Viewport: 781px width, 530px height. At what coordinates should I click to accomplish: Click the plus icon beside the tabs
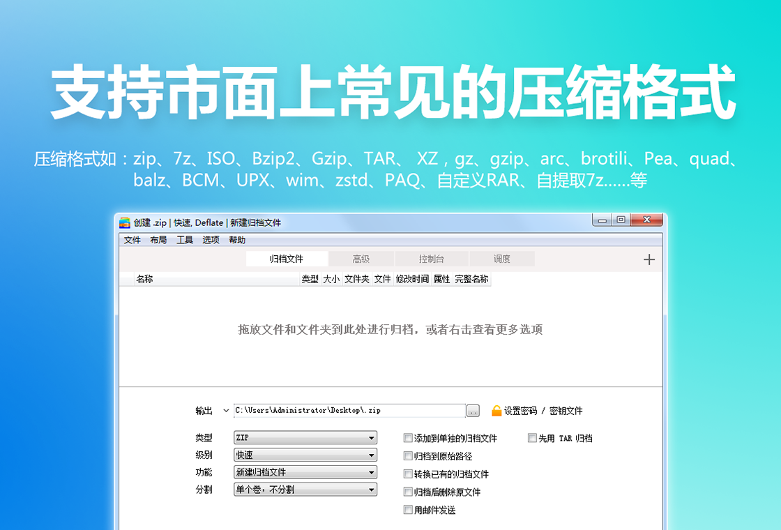[x=649, y=259]
